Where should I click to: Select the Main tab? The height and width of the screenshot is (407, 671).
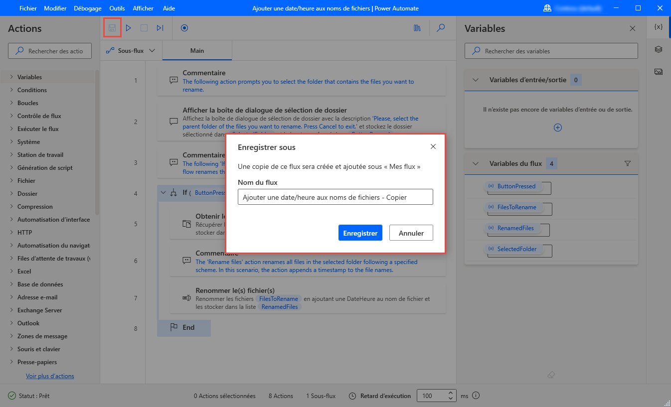(197, 51)
